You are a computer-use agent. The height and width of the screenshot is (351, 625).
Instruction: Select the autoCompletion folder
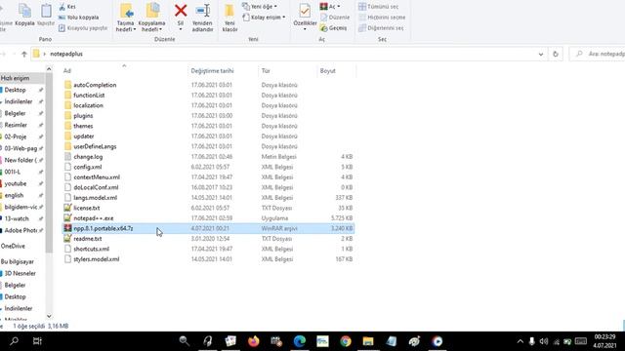(95, 85)
